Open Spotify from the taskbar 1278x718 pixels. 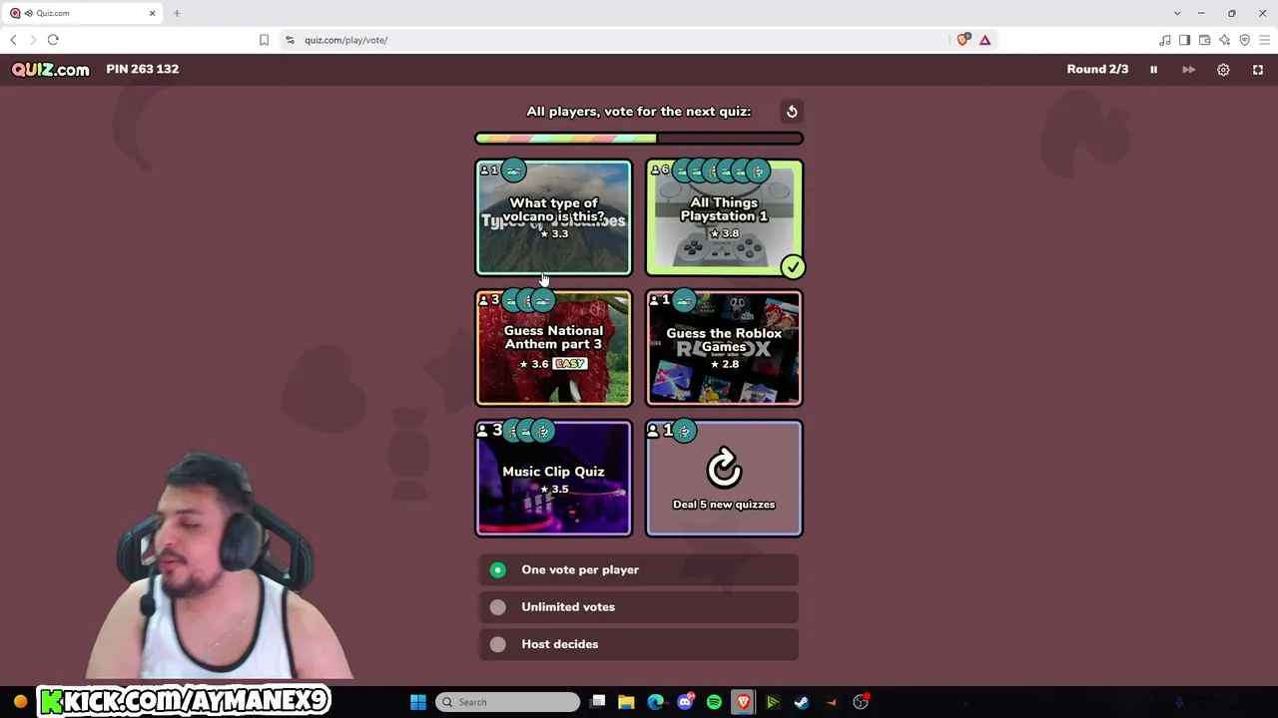click(x=714, y=702)
